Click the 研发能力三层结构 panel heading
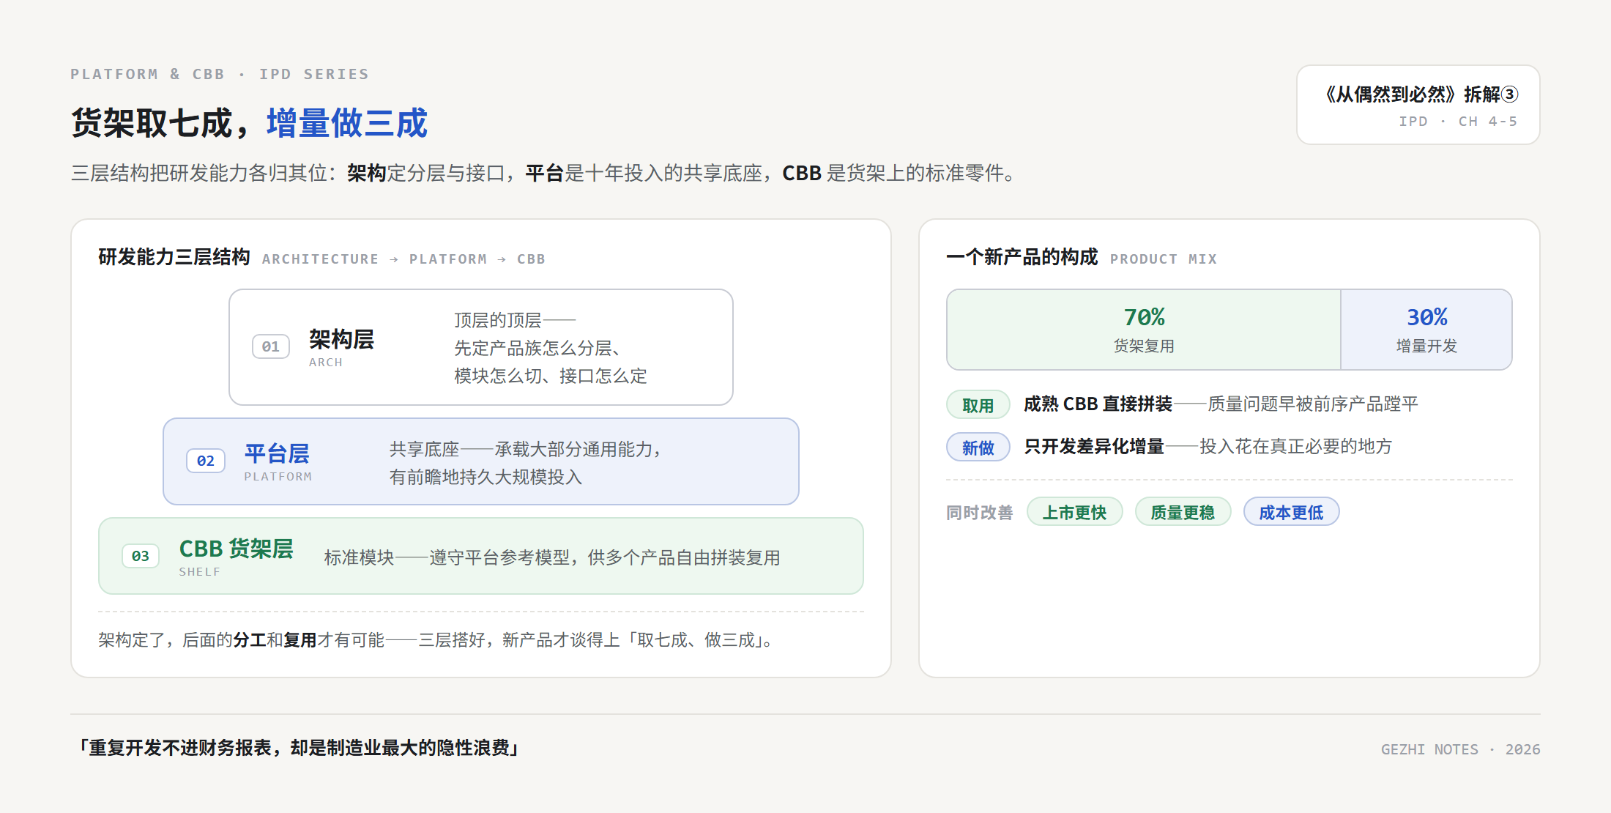 (174, 257)
